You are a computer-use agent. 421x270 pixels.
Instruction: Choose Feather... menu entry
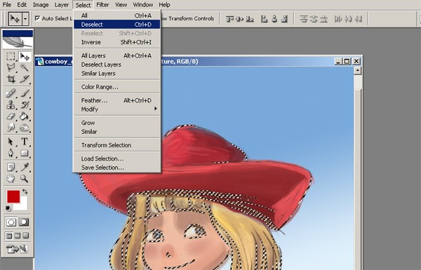pyautogui.click(x=117, y=100)
